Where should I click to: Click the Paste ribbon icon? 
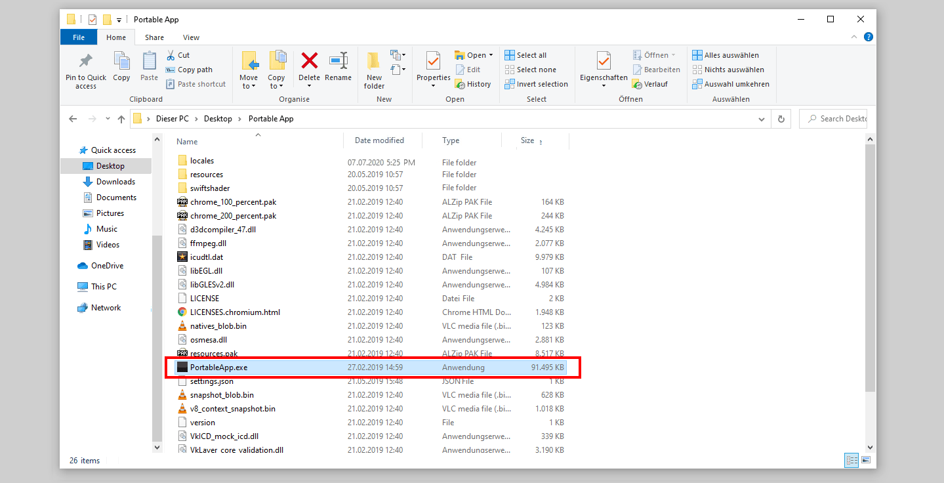(x=150, y=60)
